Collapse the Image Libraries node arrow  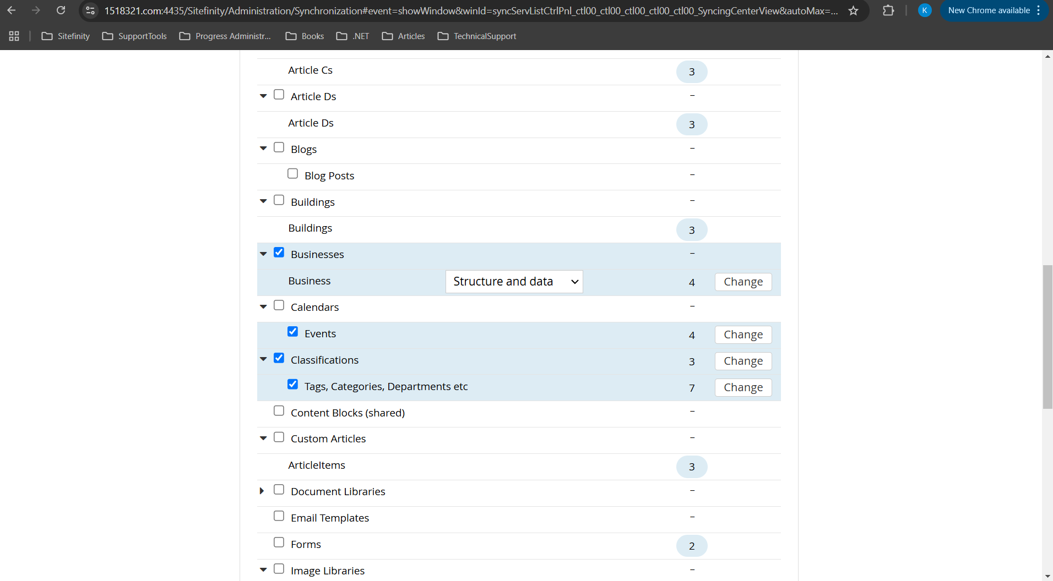(x=263, y=570)
